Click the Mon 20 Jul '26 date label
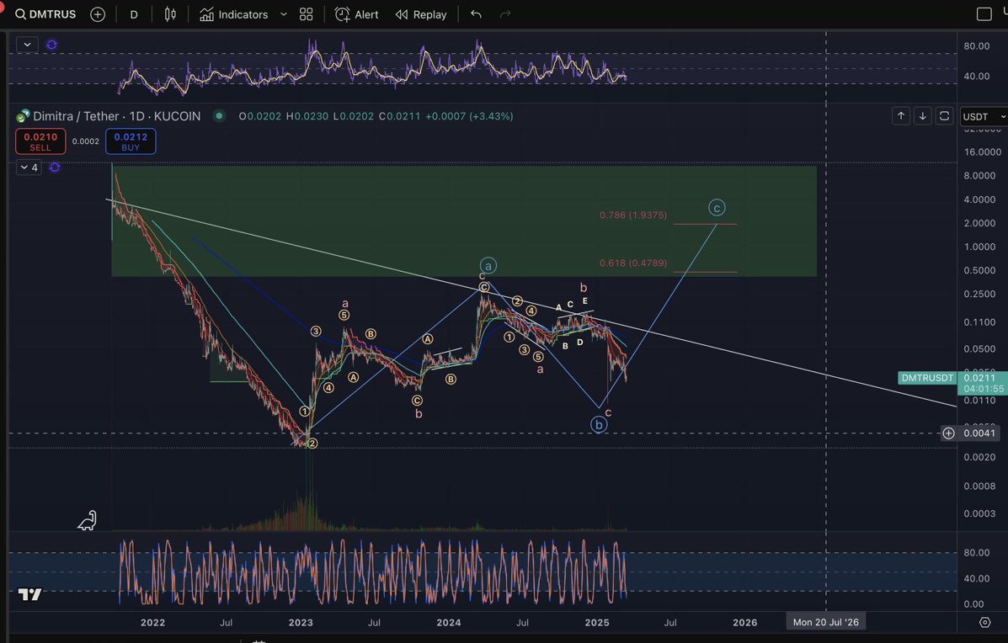 click(x=825, y=622)
